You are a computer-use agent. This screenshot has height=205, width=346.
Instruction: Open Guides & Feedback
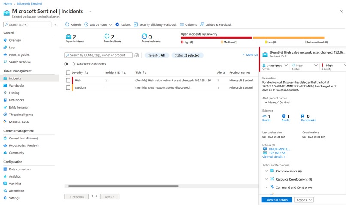pyautogui.click(x=216, y=24)
